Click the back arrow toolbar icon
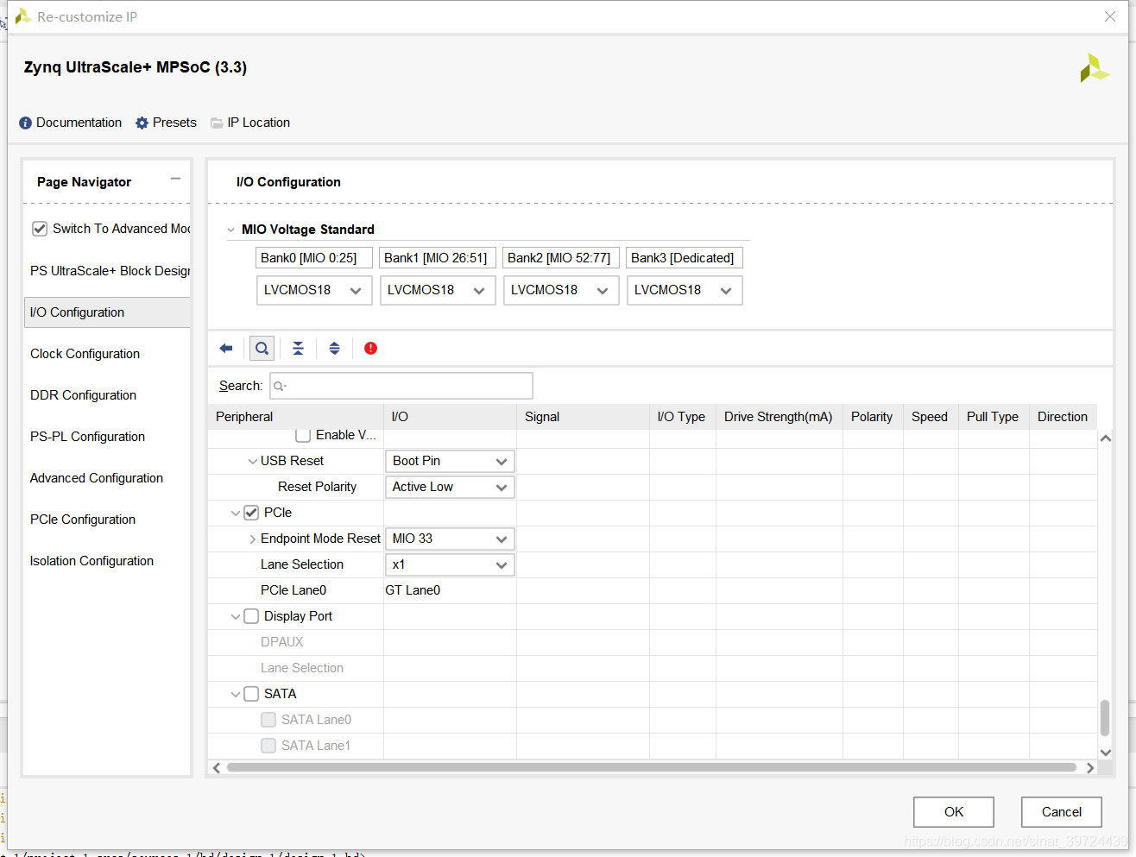This screenshot has width=1136, height=857. coord(226,349)
